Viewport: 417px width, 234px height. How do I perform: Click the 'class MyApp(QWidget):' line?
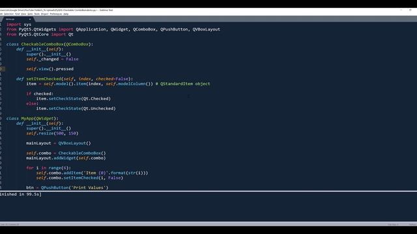click(32, 118)
